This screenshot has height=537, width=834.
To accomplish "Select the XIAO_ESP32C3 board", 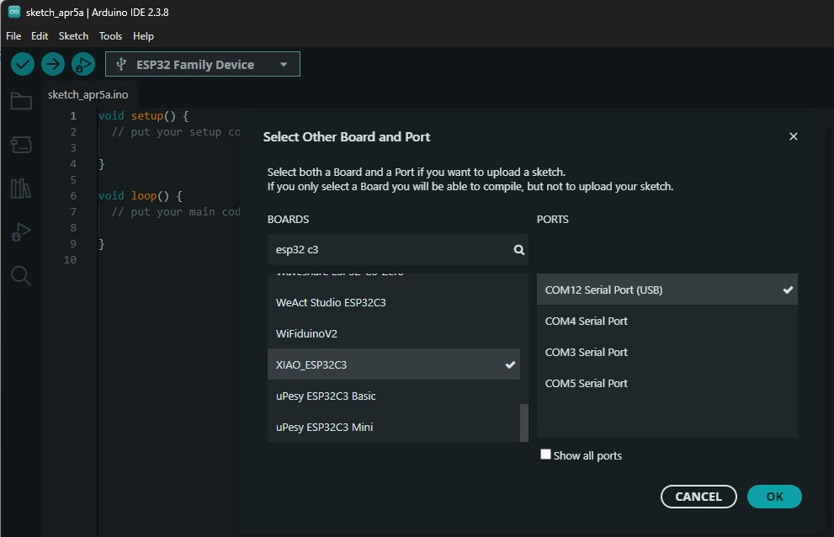I will pyautogui.click(x=394, y=364).
